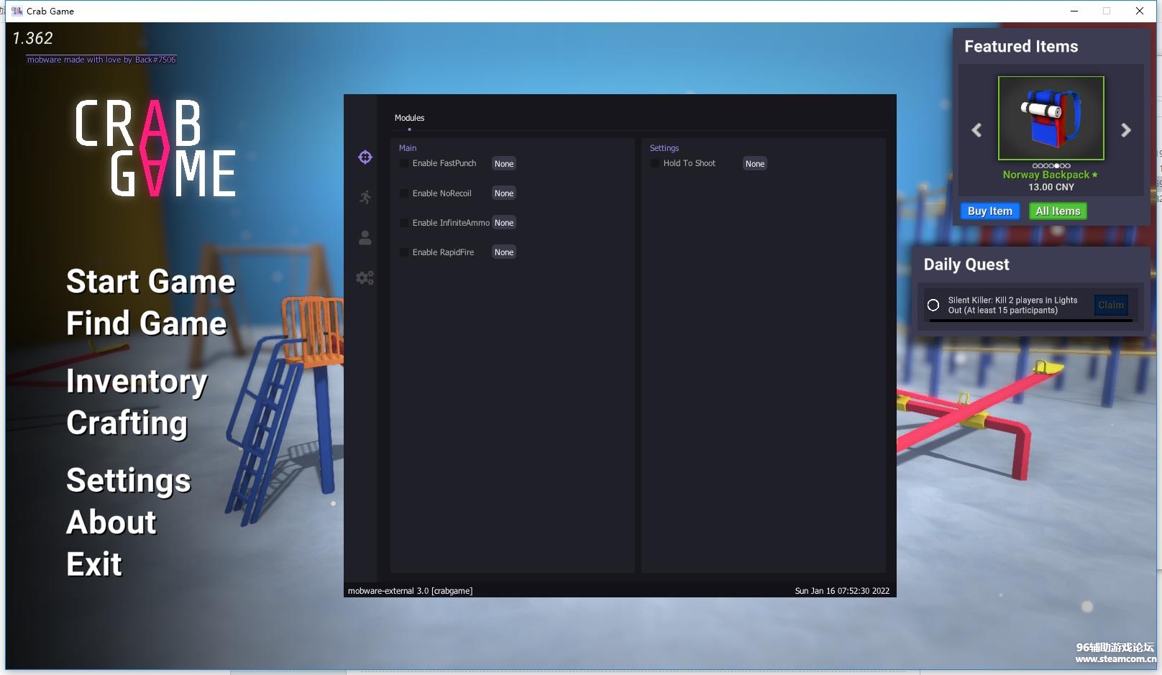The height and width of the screenshot is (675, 1162).
Task: Open the None key selector for InfiniteAmmo
Action: click(504, 223)
